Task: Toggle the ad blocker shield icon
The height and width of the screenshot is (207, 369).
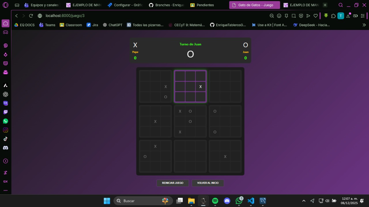Action: click(301, 16)
